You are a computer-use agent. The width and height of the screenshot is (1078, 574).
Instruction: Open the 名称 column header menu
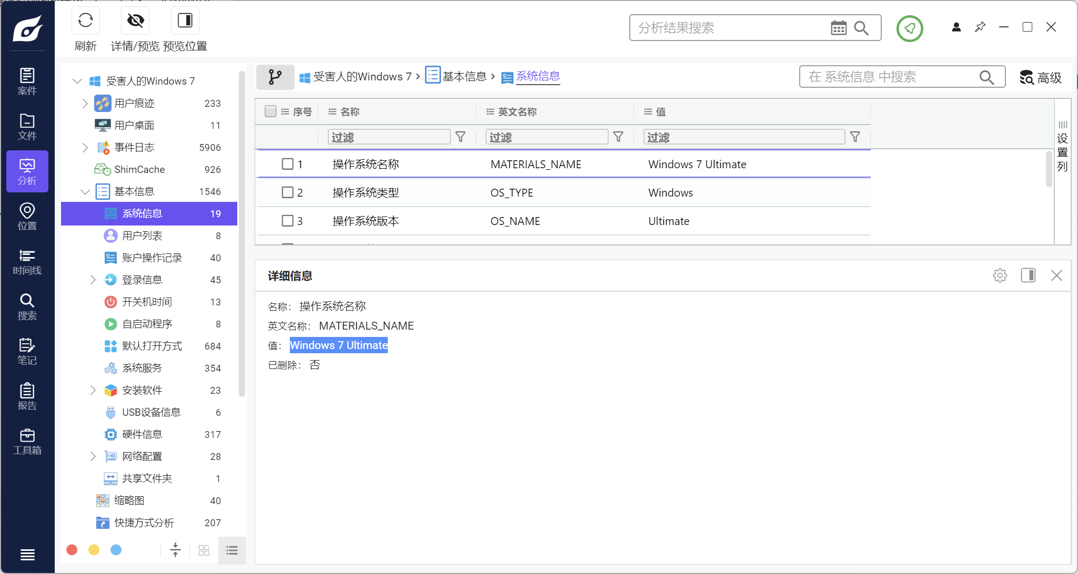(333, 111)
